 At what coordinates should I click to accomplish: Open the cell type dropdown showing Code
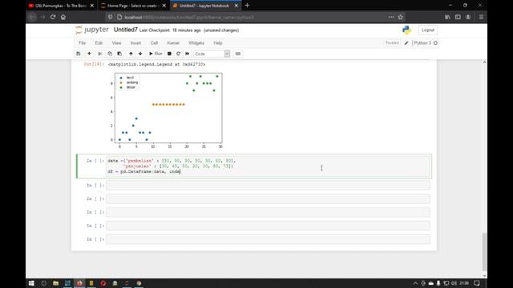(212, 54)
